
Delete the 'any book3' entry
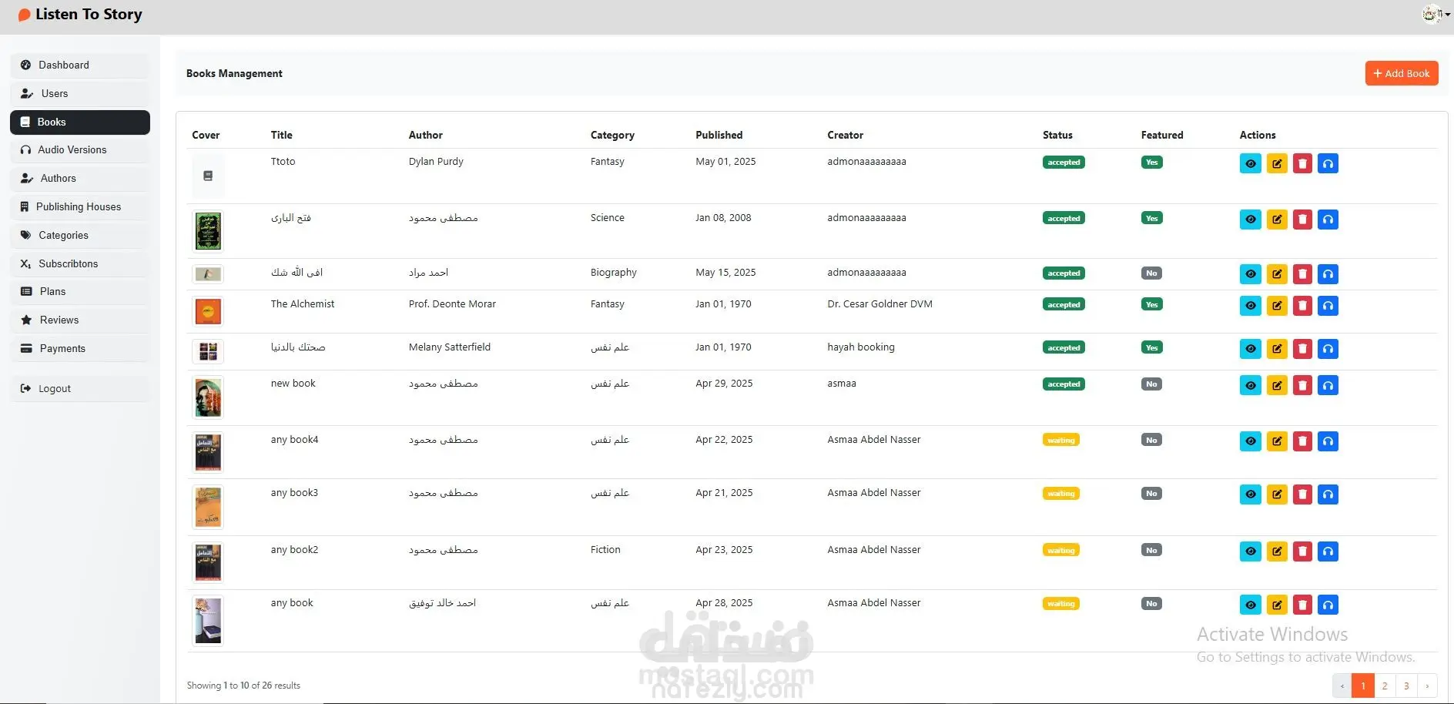pos(1302,494)
